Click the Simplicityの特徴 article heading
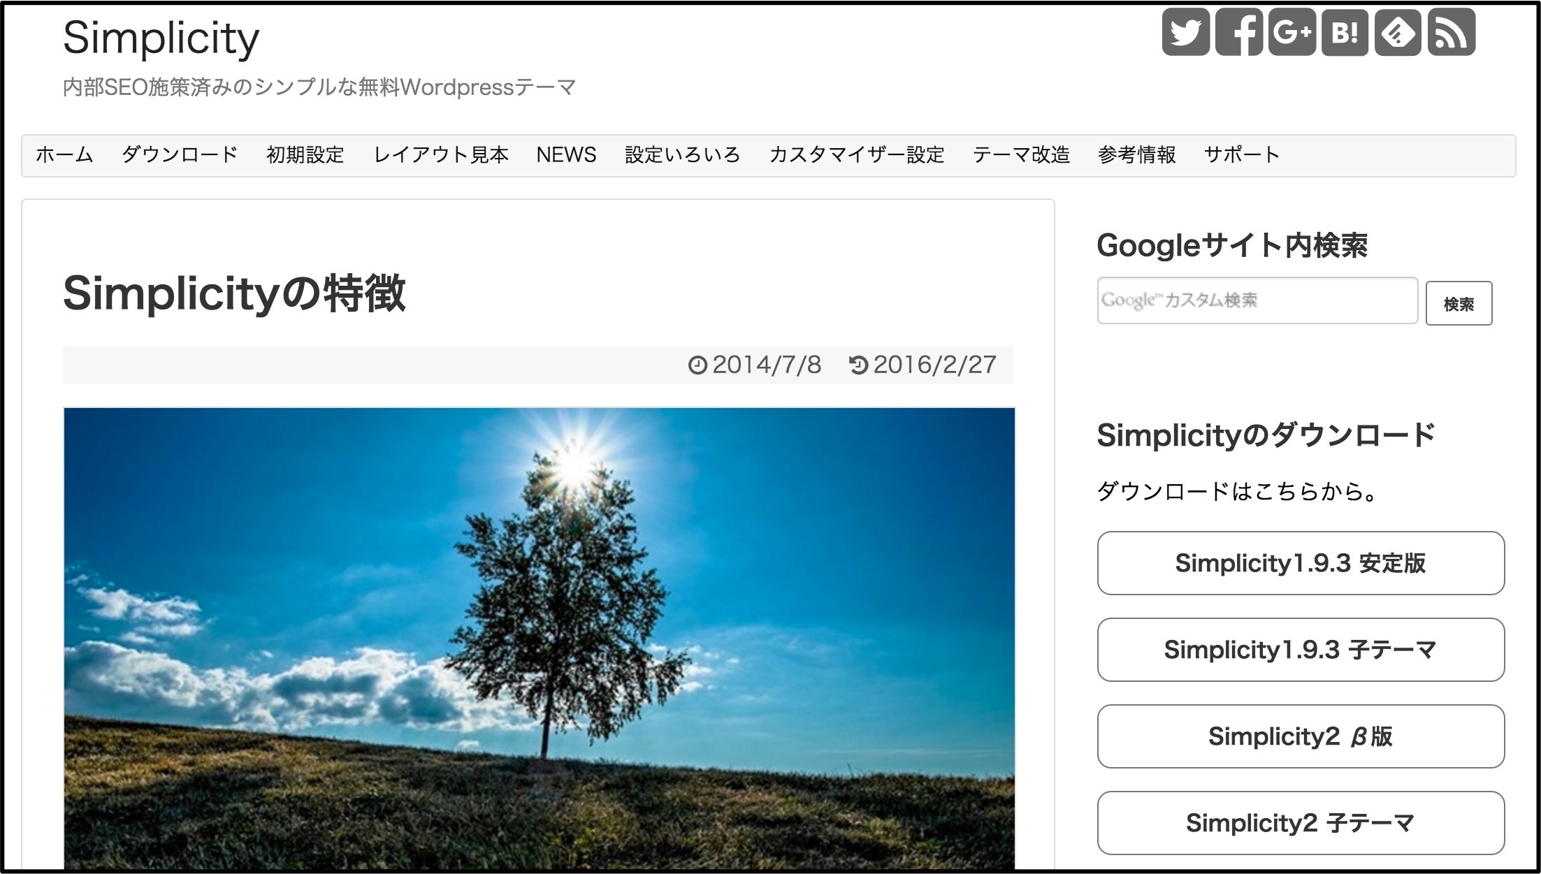 [x=234, y=293]
